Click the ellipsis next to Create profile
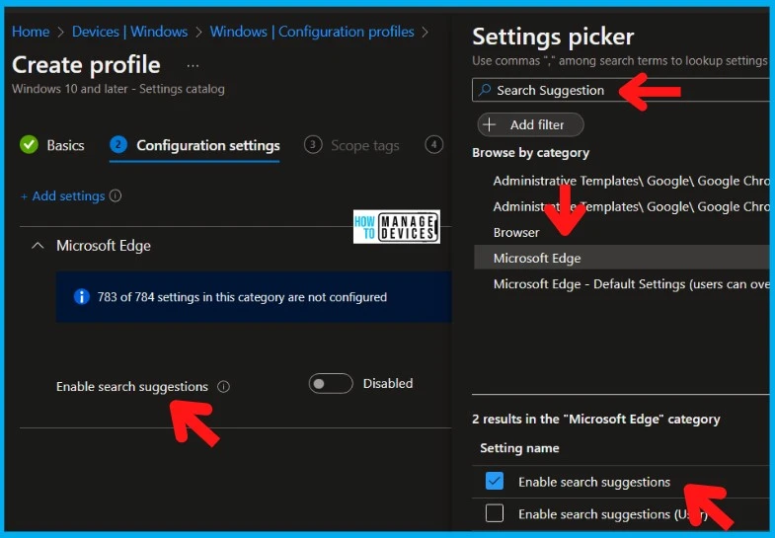 [x=193, y=65]
